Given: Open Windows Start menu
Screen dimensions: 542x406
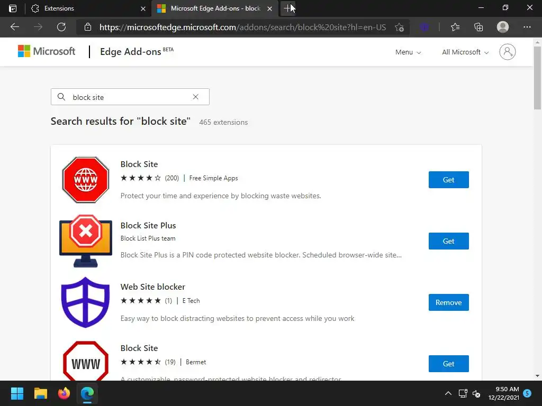Looking at the screenshot, I should coord(17,393).
